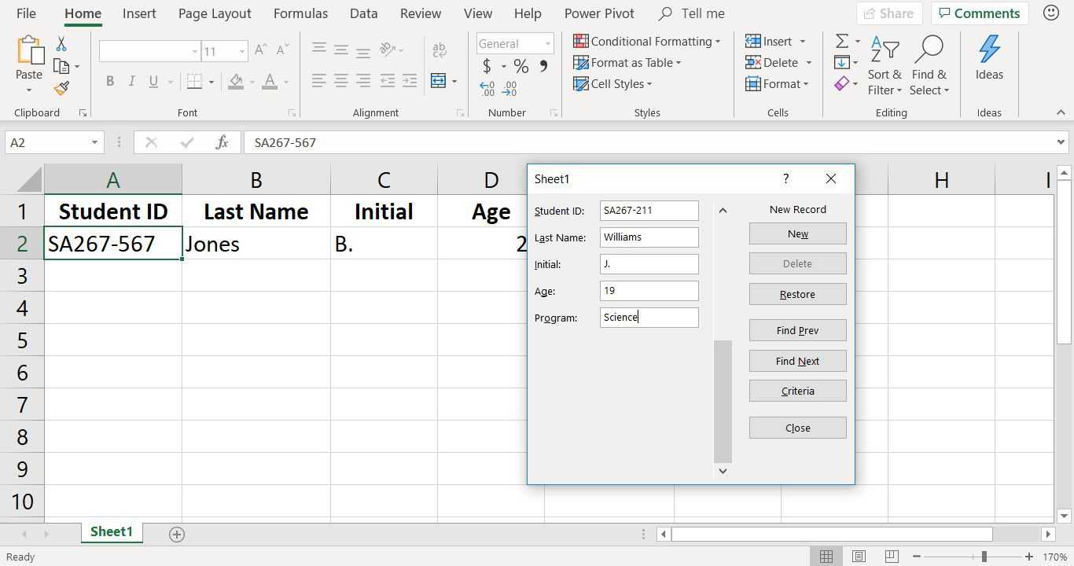Click the Last Name input field
Screen dimensions: 1074x566
649,237
